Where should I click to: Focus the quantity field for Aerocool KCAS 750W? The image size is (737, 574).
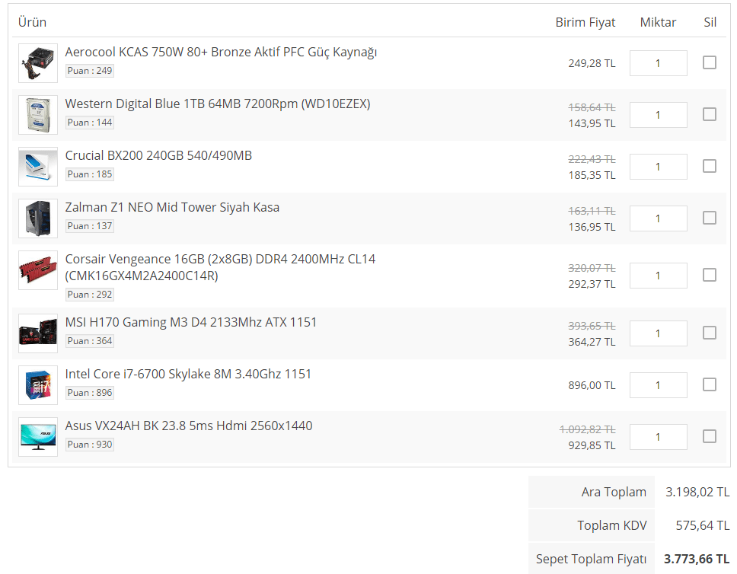pos(658,63)
